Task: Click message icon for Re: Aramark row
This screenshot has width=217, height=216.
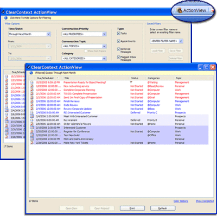Action: 32,120
